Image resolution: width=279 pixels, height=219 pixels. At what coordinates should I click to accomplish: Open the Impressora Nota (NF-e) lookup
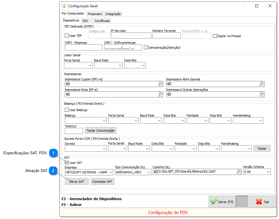[x=160, y=94]
